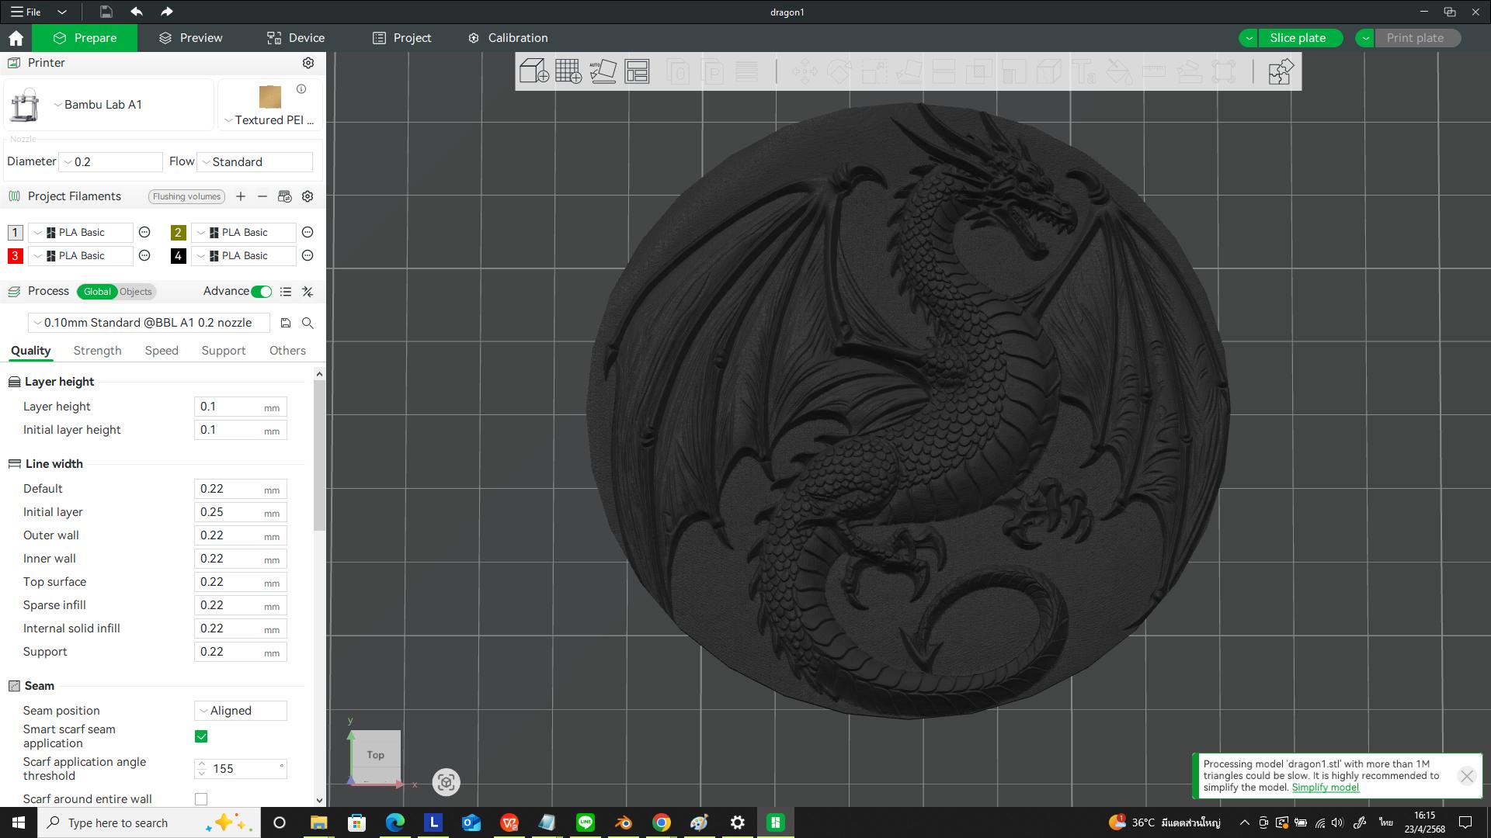
Task: Open the 0.10mm Standard process preset dropdown
Action: click(x=148, y=322)
